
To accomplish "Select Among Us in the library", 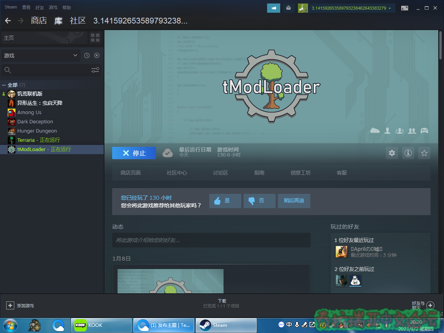I will pyautogui.click(x=52, y=113).
